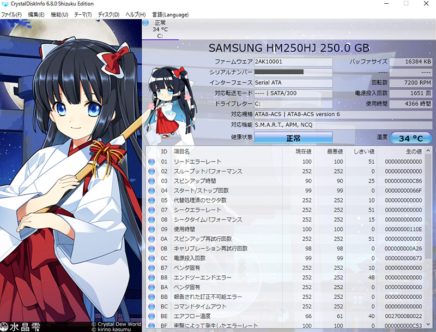The width and height of the screenshot is (436, 332).
Task: Click the scrollbar up arrow in SMART list
Action: pyautogui.click(x=428, y=151)
